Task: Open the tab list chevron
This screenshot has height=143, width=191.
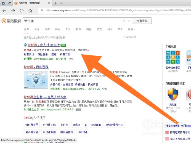Action: pos(62,3)
